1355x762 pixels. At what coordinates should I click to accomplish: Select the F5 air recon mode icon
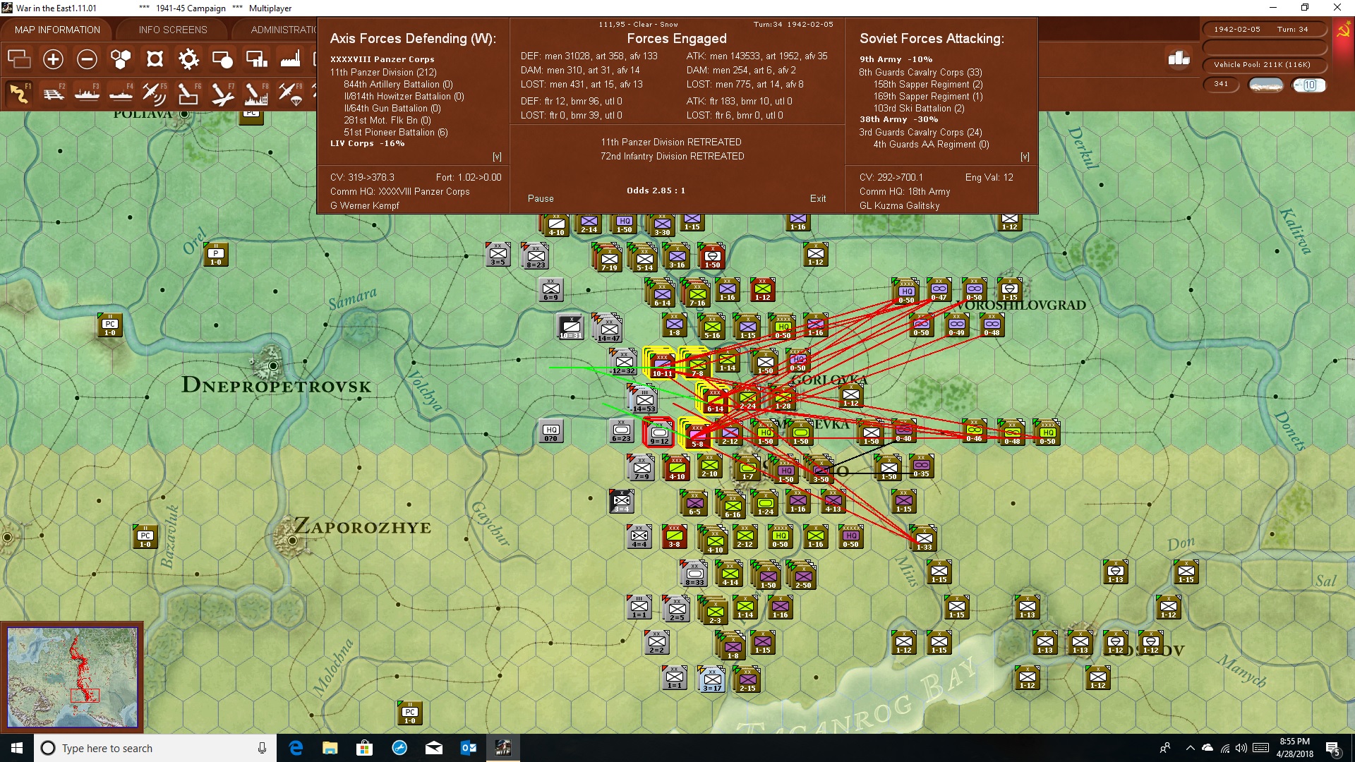click(154, 94)
